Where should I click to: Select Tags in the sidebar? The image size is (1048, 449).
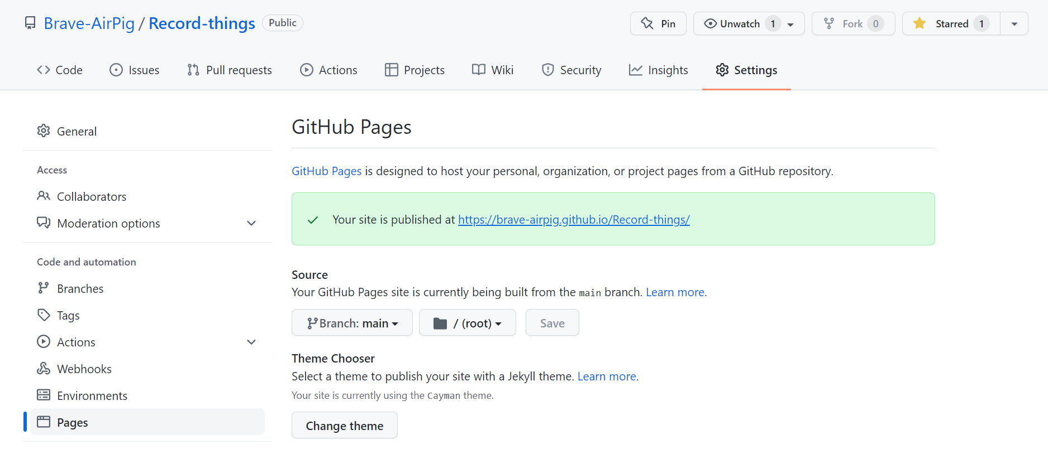tap(147, 315)
